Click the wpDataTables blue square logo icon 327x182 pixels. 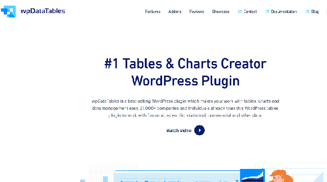(8, 11)
